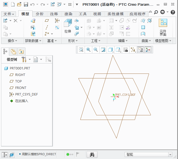Click the Refit zoom icon

click(x=81, y=50)
